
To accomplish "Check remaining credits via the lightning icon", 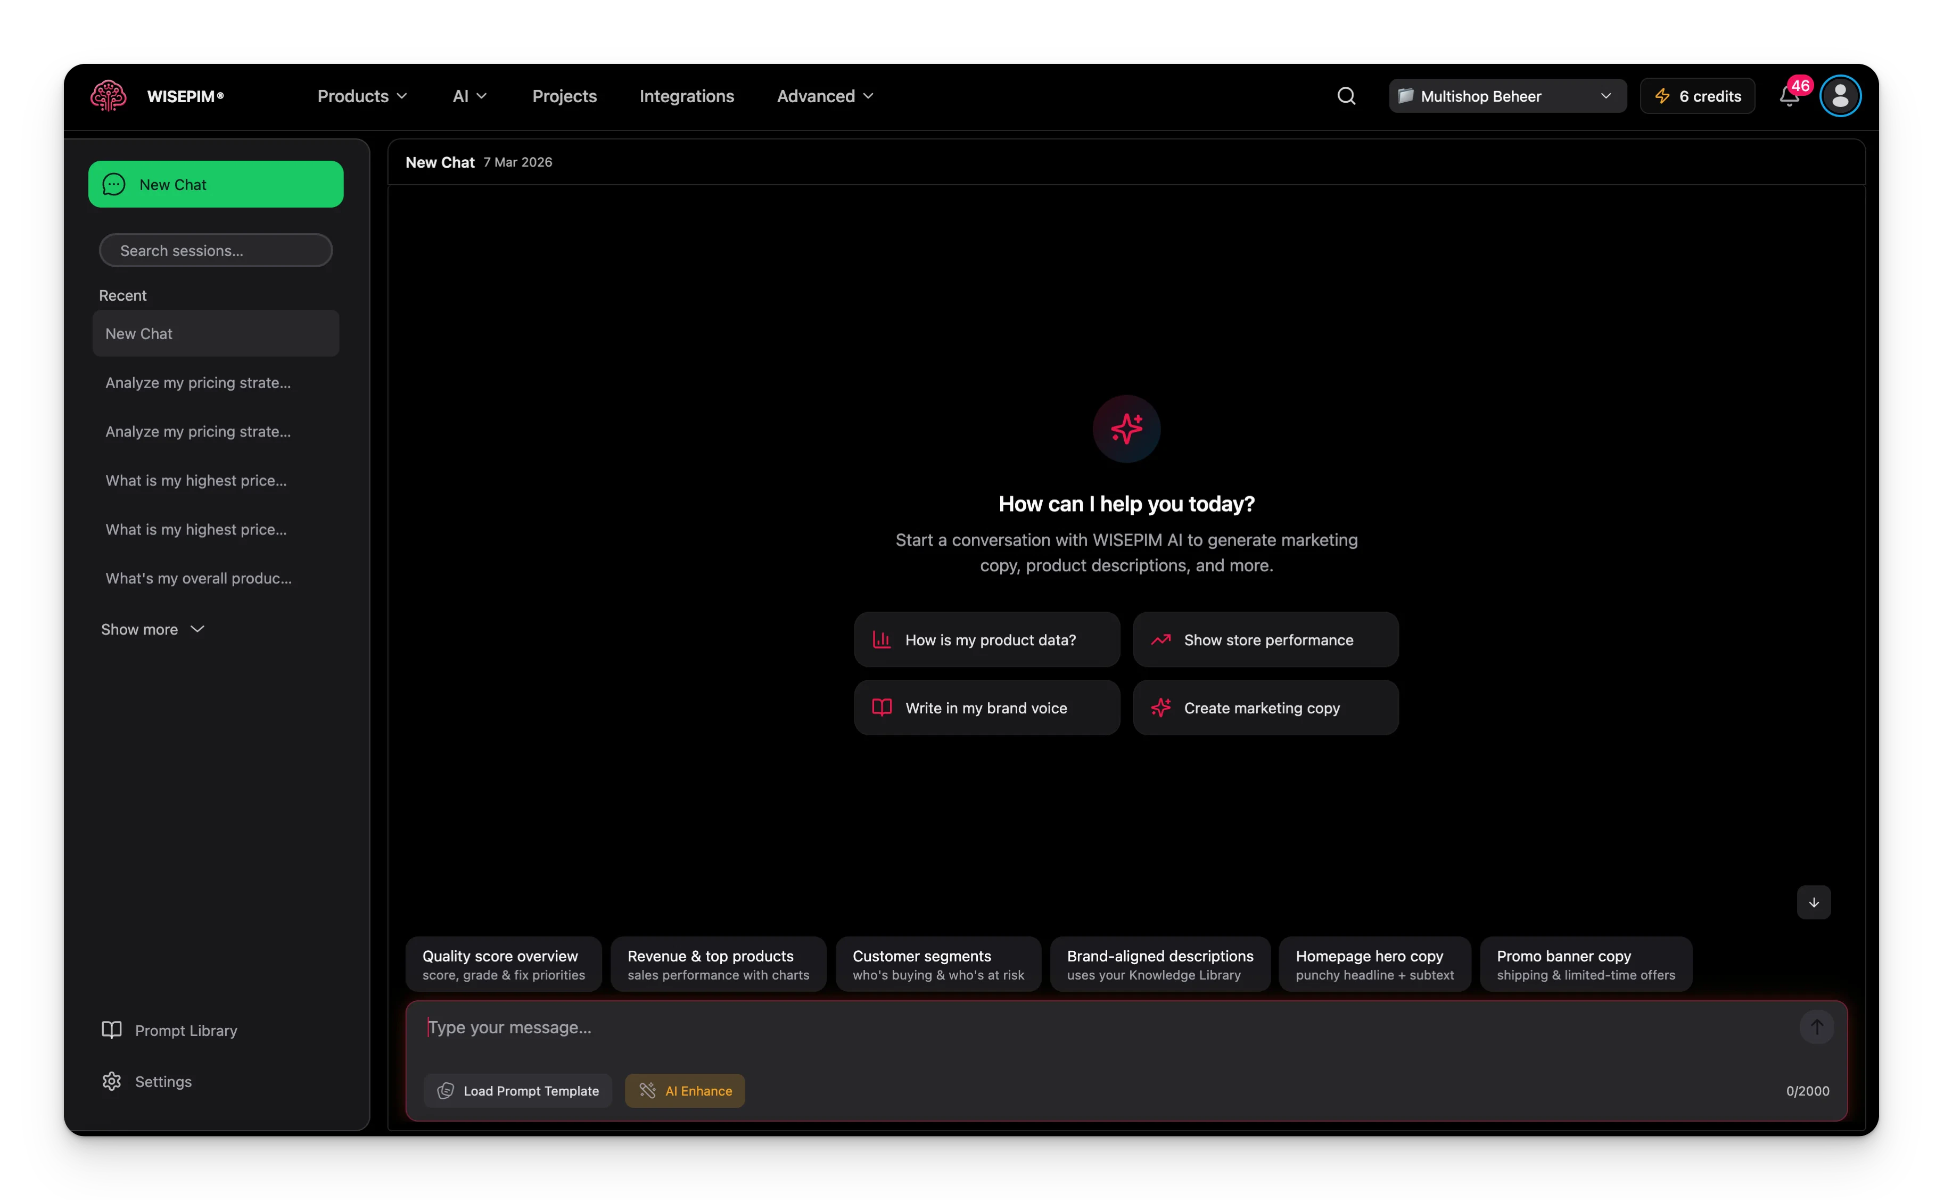I will [x=1696, y=95].
